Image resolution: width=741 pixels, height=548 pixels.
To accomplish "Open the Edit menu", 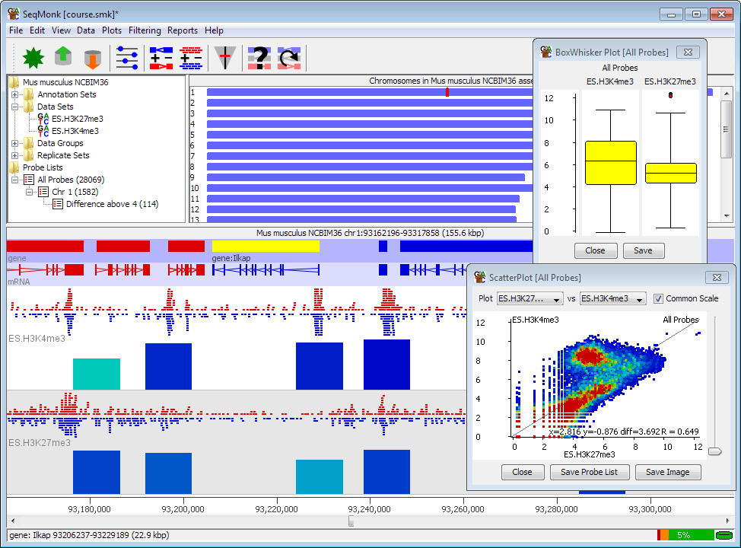I will (x=37, y=30).
